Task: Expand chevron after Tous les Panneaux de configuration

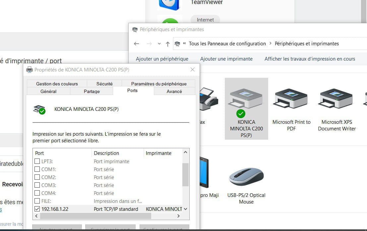Action: 270,43
